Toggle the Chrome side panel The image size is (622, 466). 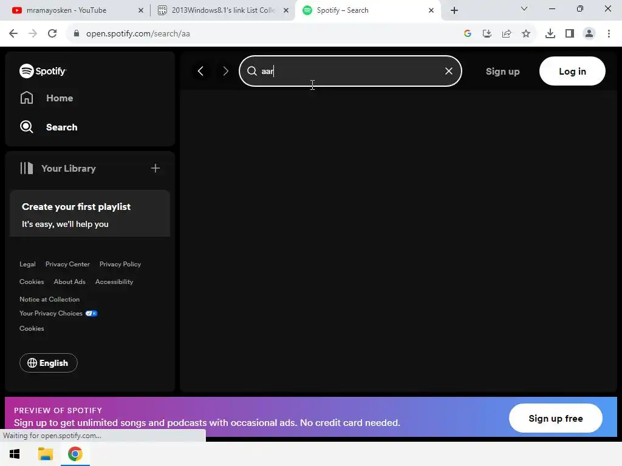570,34
